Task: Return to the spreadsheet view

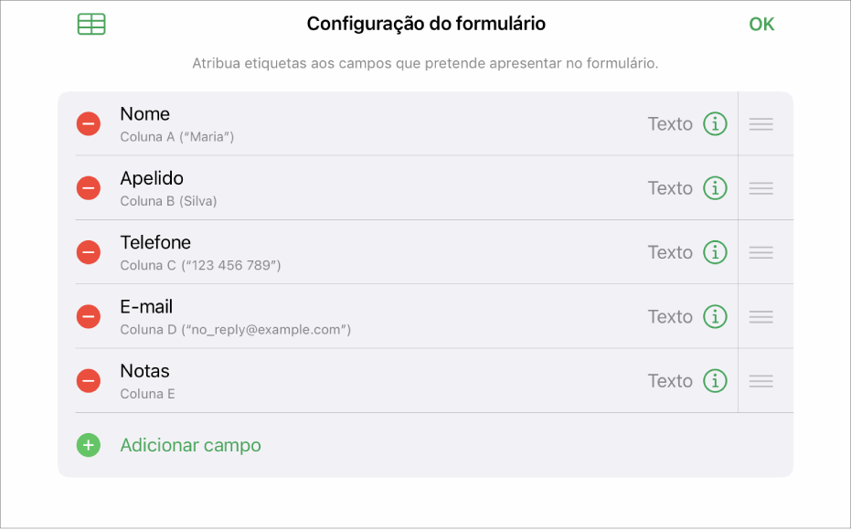Action: point(90,24)
